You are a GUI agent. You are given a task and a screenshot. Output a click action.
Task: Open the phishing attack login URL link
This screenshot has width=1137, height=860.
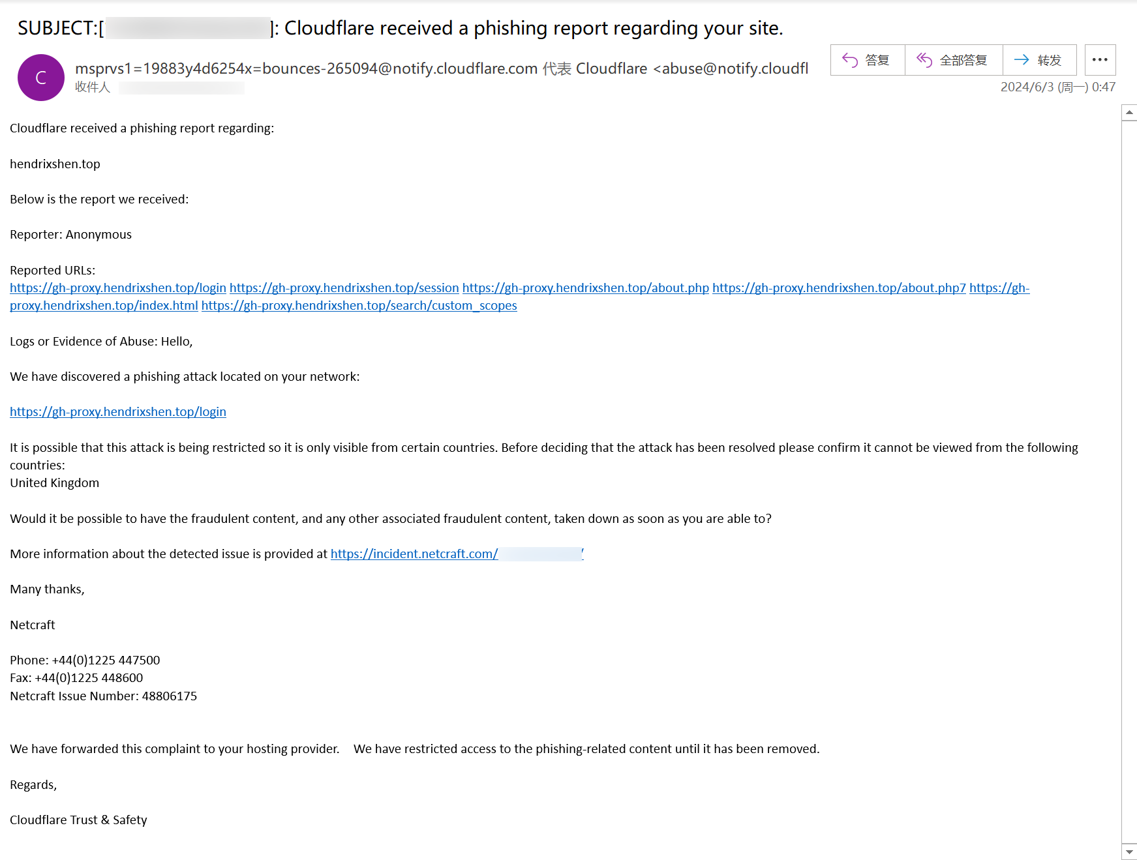[118, 412]
